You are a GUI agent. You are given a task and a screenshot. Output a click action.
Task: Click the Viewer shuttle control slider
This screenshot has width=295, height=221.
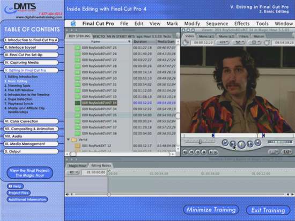coord(200,142)
